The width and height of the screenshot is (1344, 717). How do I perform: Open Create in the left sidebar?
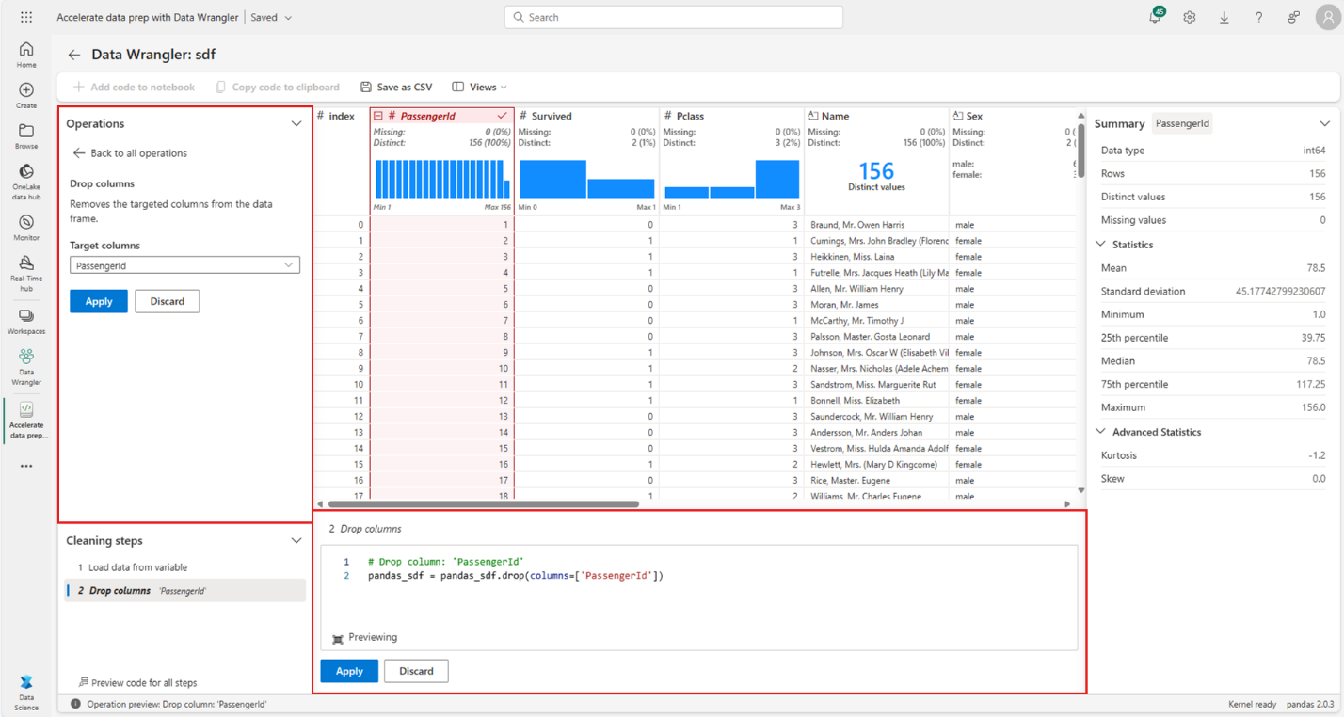(x=26, y=95)
